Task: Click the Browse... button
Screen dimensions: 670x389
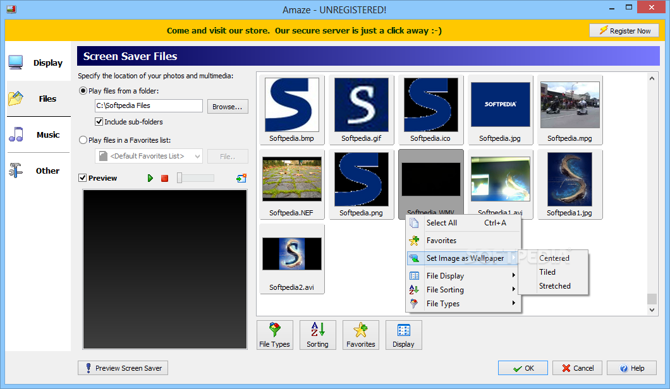Action: coord(228,107)
